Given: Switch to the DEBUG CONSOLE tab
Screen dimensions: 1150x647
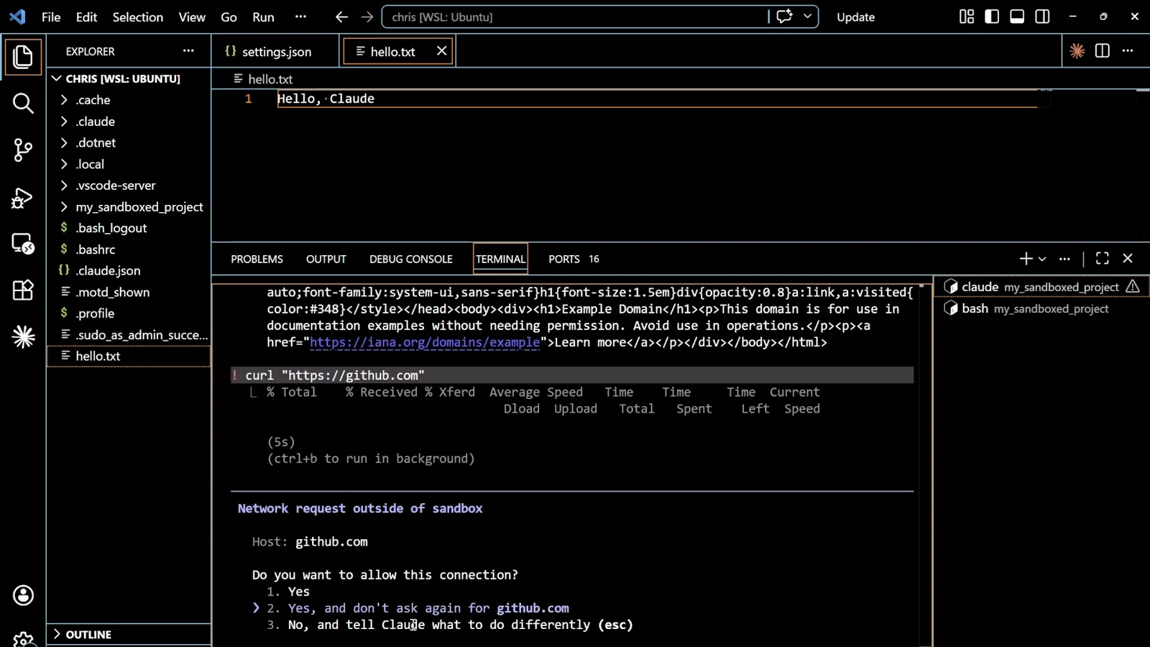Looking at the screenshot, I should pos(411,259).
